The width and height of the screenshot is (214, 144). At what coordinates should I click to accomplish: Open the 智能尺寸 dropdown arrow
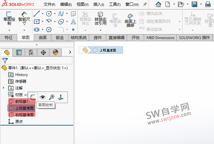point(24,30)
